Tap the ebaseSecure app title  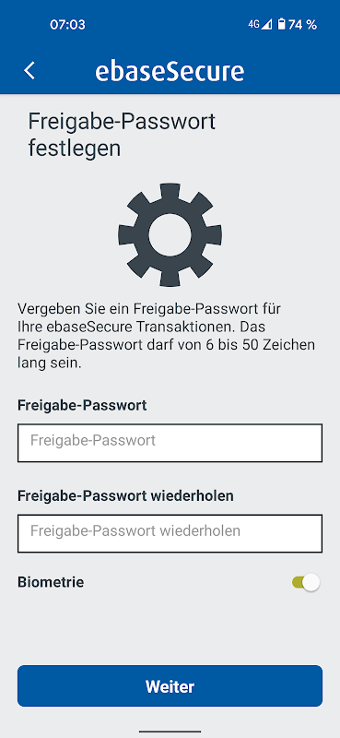click(x=170, y=71)
